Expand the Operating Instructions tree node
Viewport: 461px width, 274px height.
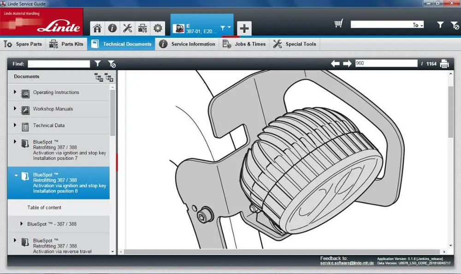point(15,92)
